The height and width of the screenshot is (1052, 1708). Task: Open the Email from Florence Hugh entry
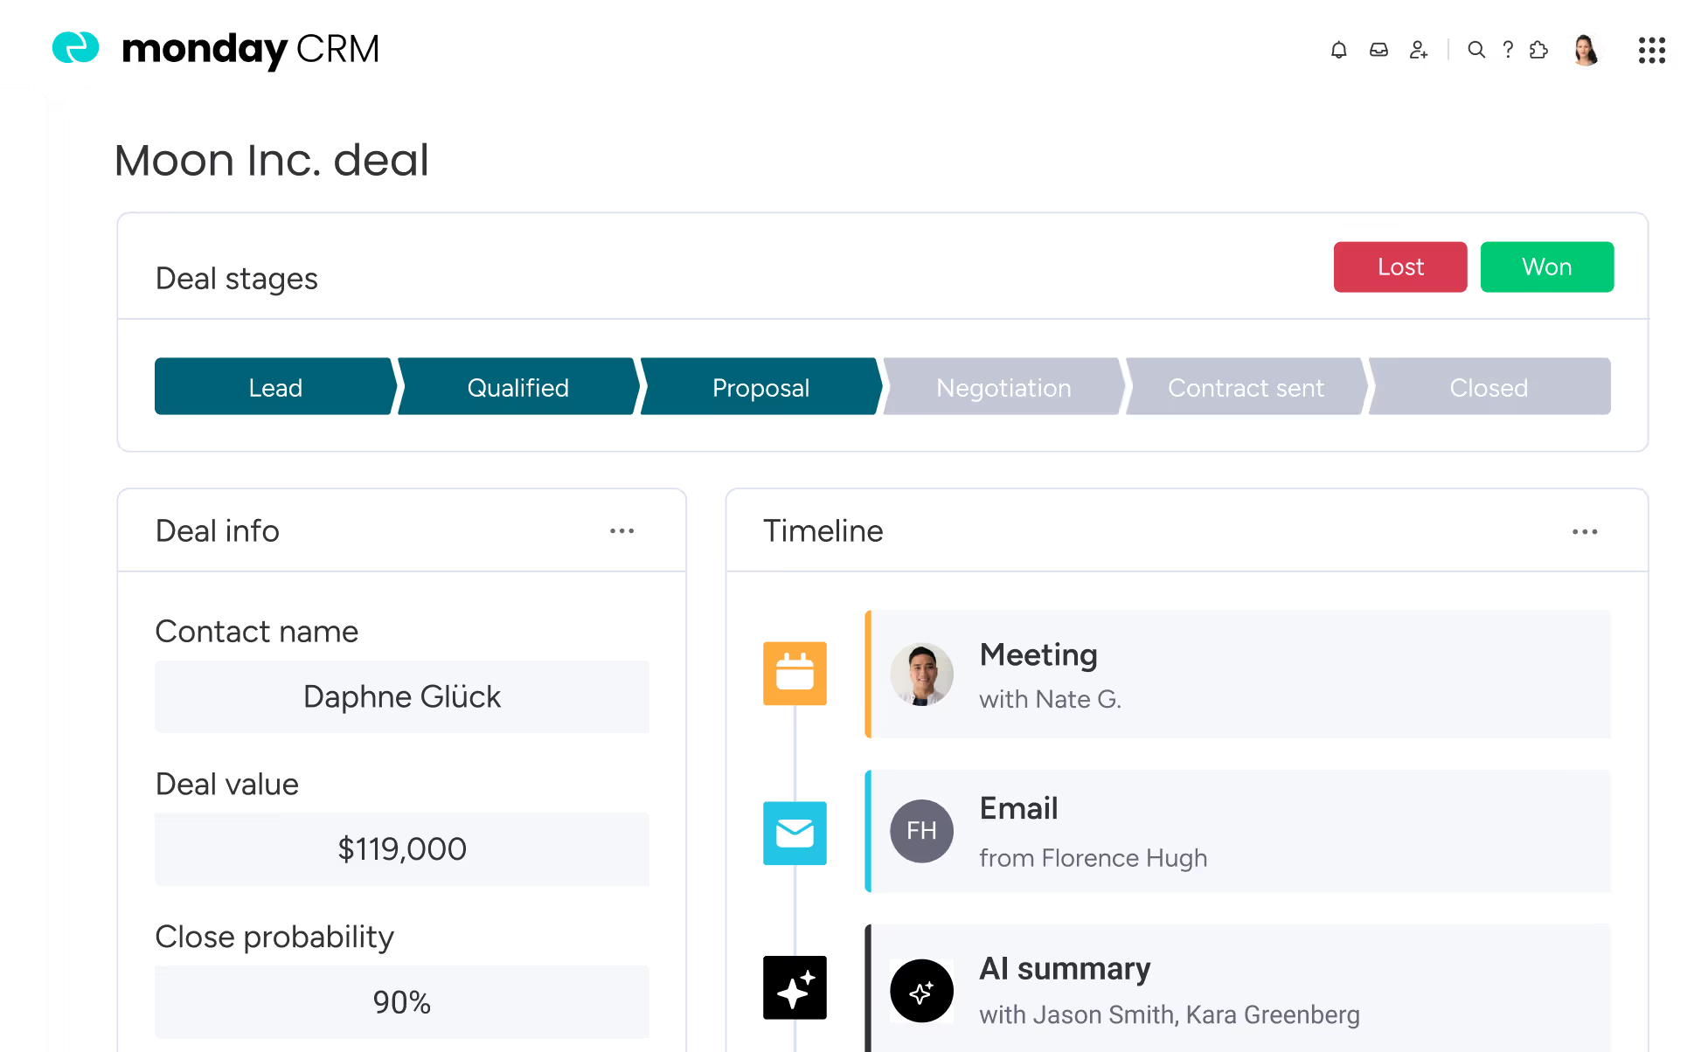point(1238,831)
